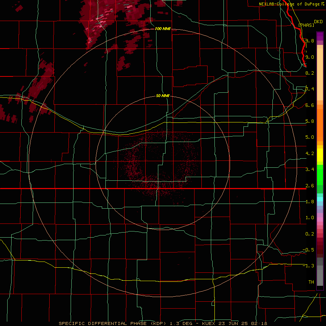Click the -1.3 value on color scale

[x=308, y=266]
